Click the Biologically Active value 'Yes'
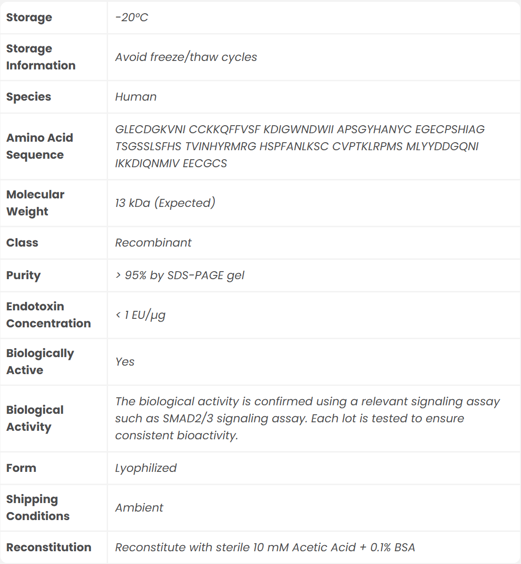This screenshot has width=521, height=564. (125, 362)
